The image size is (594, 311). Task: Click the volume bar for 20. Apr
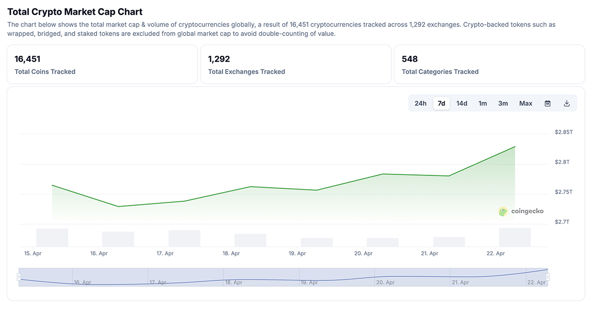click(x=383, y=242)
